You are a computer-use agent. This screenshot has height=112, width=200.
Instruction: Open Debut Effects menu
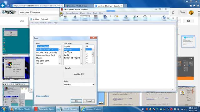coord(82,13)
